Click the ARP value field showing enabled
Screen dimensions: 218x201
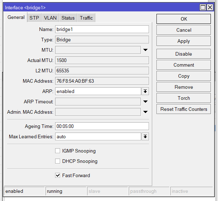98,91
